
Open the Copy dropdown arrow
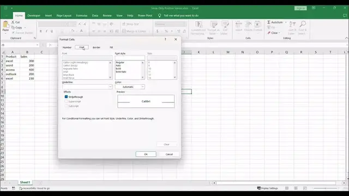click(x=25, y=28)
